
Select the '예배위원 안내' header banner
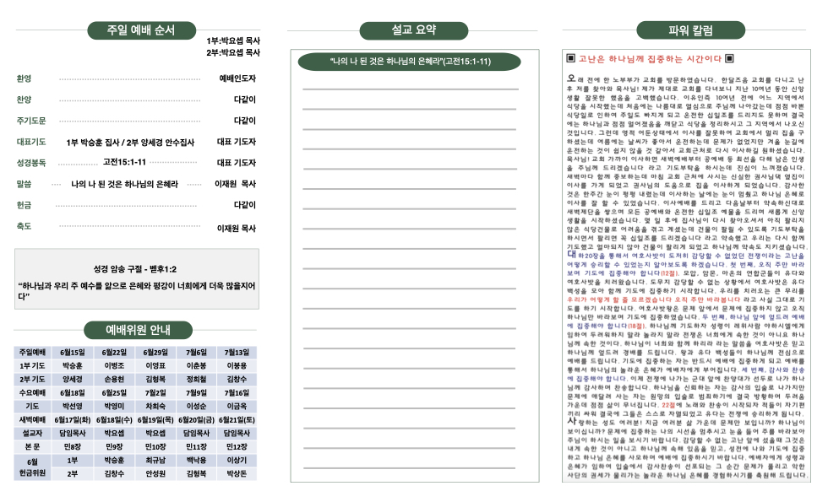pos(138,329)
